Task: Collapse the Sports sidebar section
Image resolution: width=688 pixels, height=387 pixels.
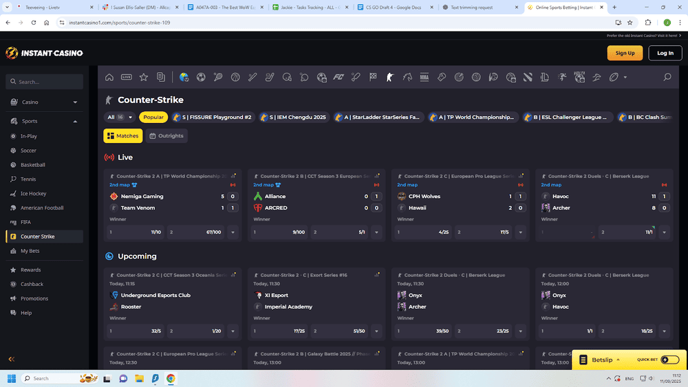Action: click(x=44, y=121)
